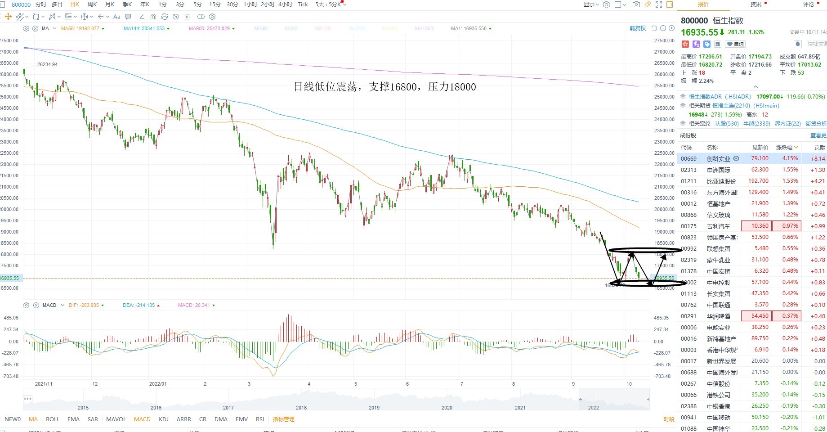Click the red Hong Kong market badge
Viewport: 827px width, 432px height.
tap(685, 44)
